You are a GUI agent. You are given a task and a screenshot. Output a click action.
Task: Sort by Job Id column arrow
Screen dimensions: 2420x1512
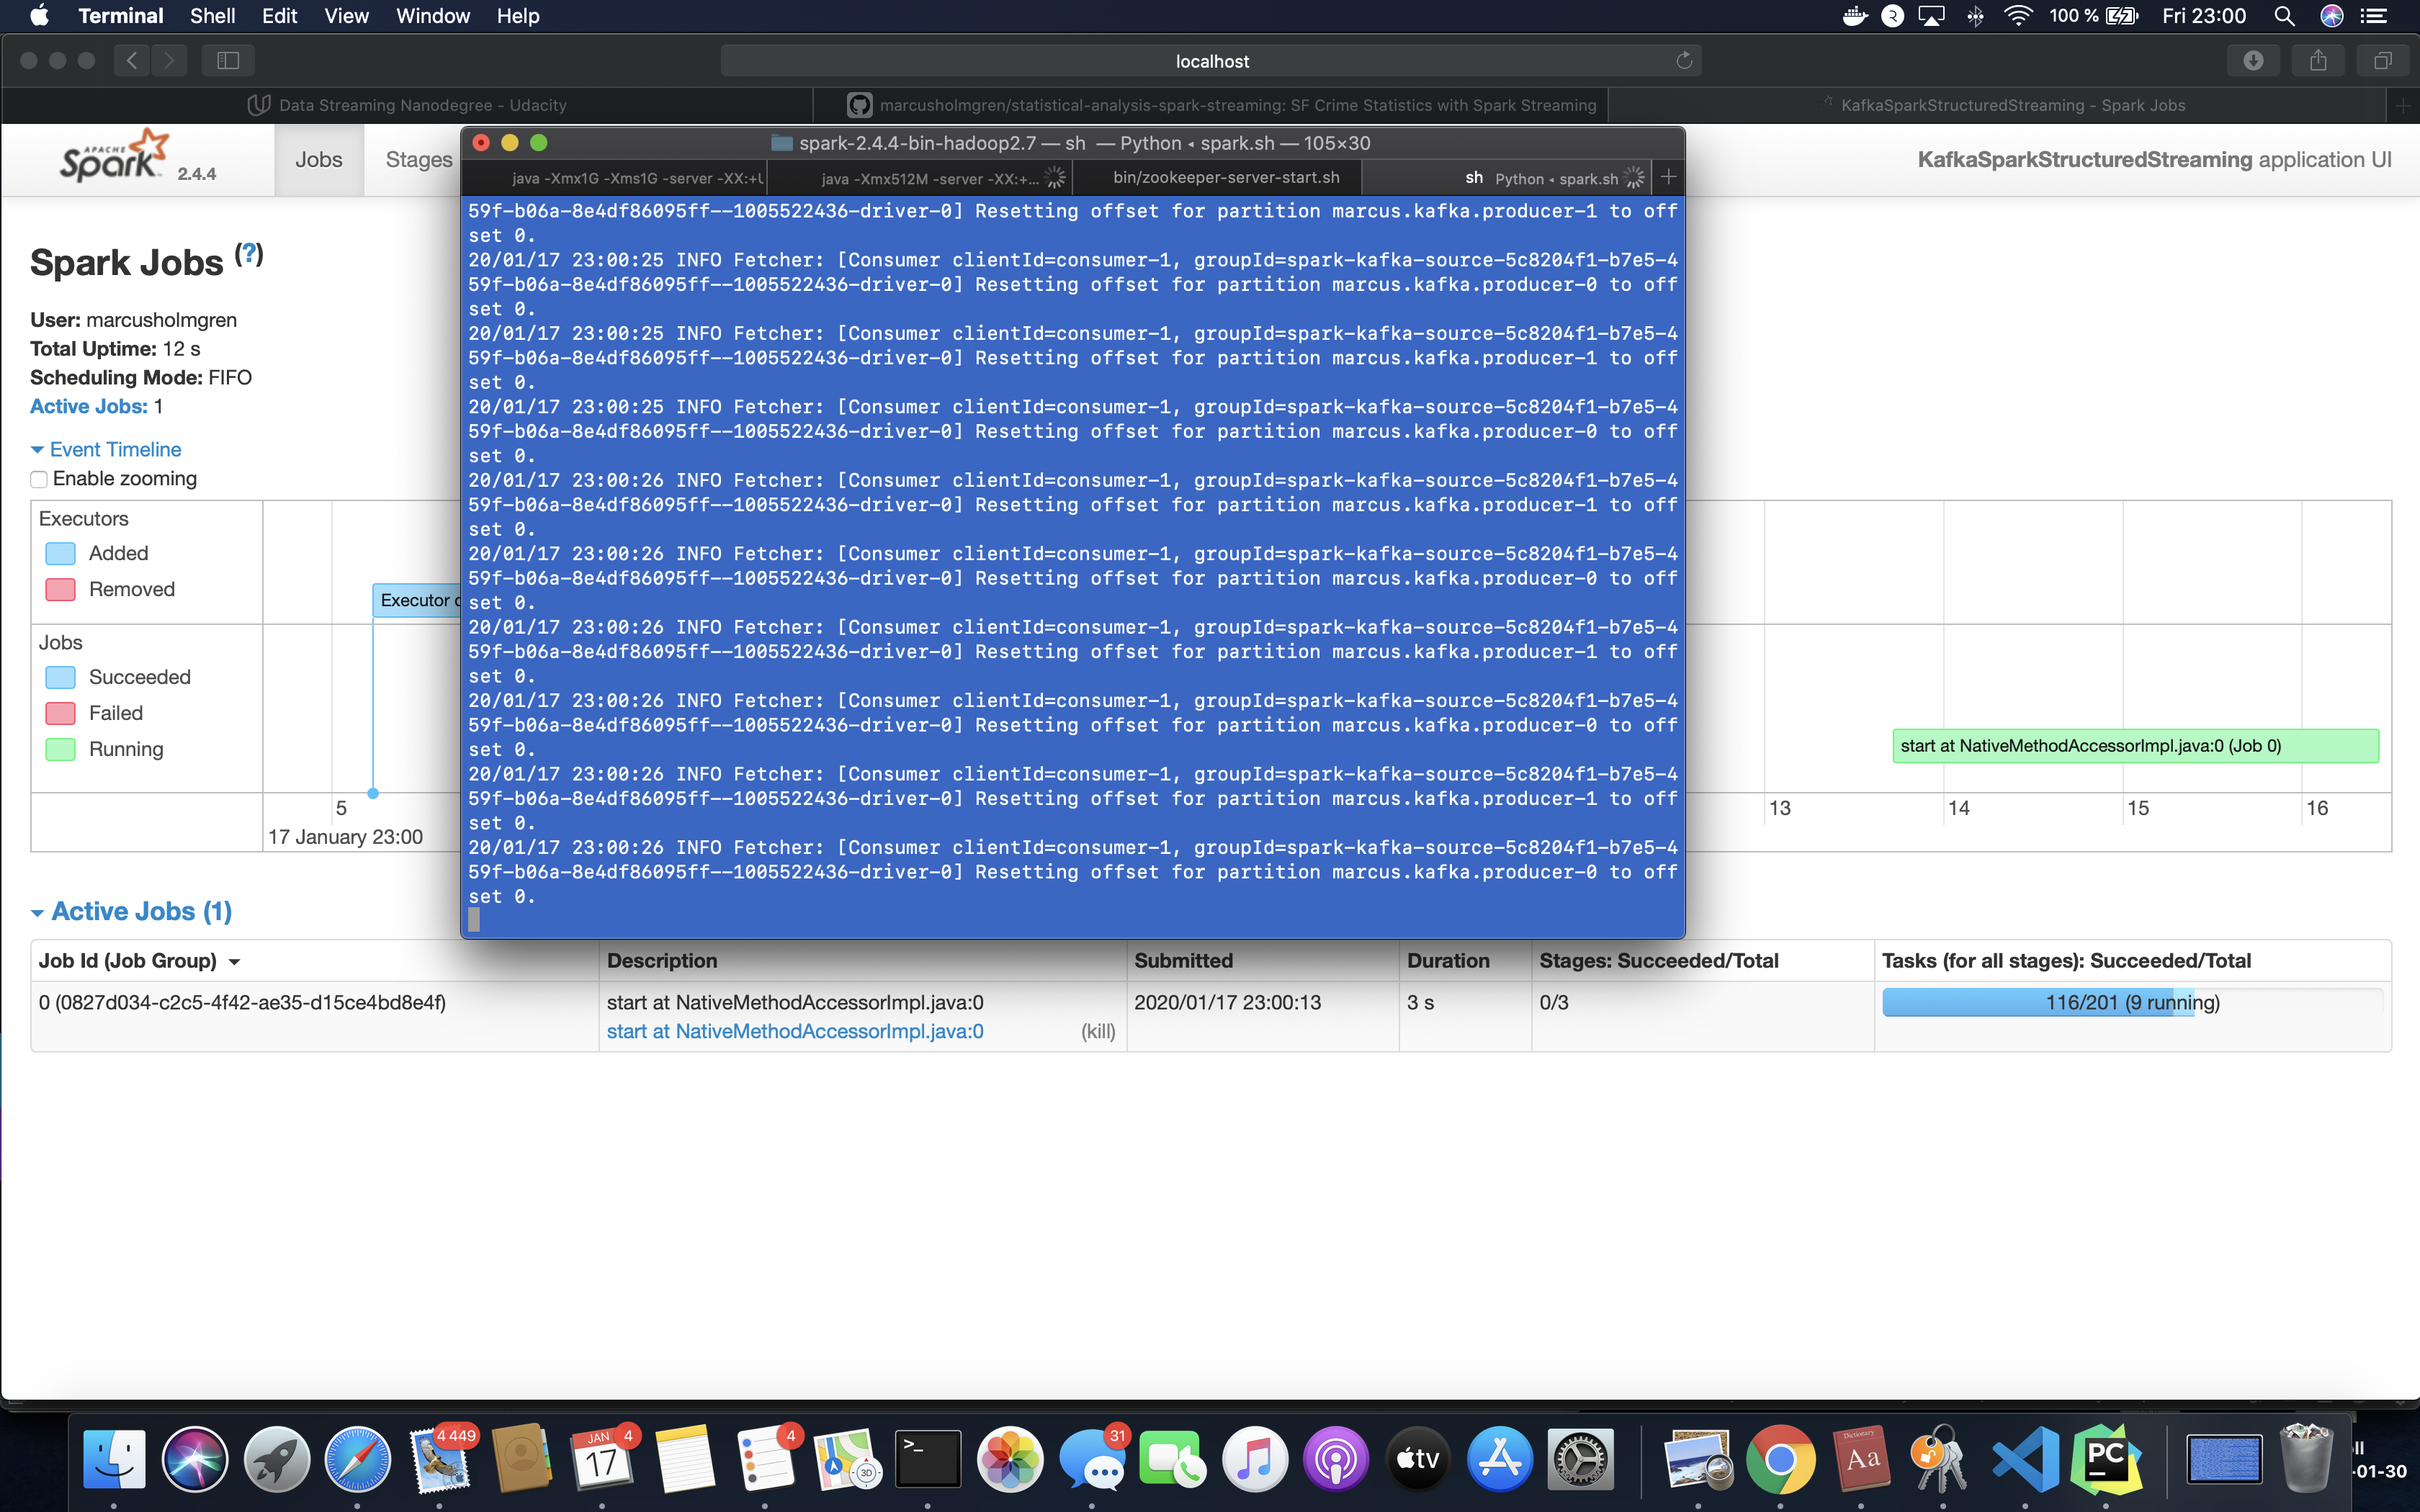pos(234,962)
